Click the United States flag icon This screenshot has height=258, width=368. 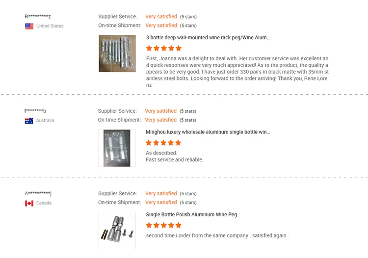coord(29,26)
